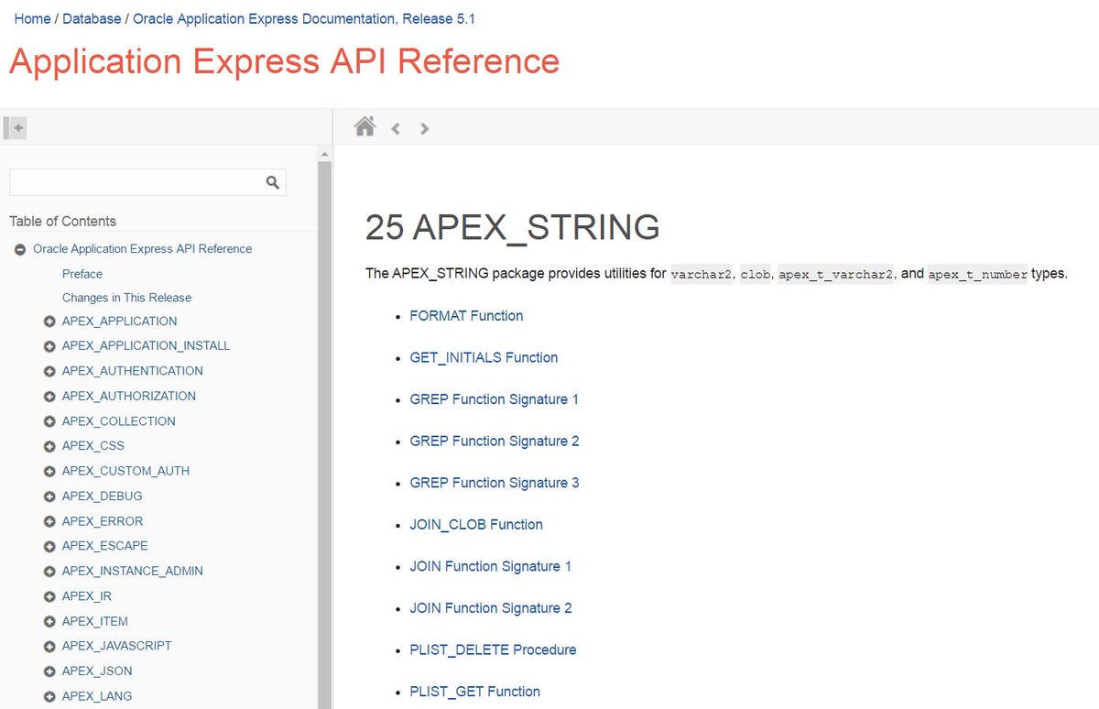1099x709 pixels.
Task: Open GREP Function Signature 2 link
Action: pos(495,441)
